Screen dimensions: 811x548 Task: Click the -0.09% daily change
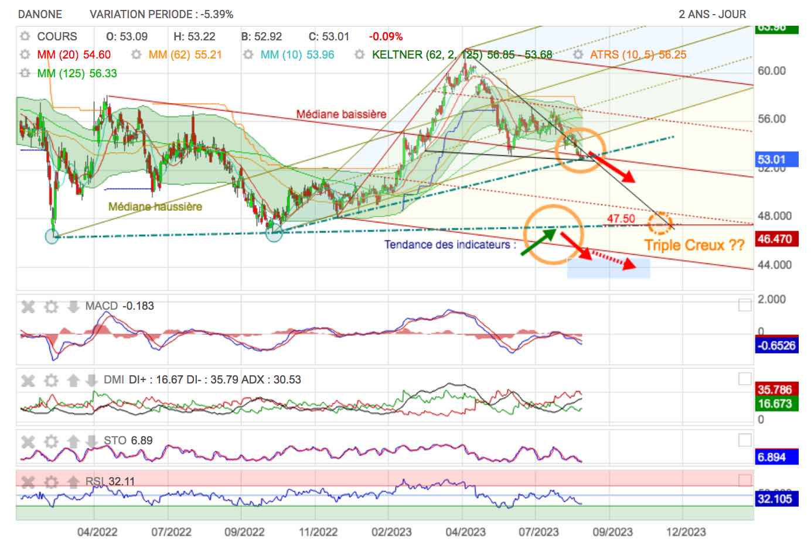coord(386,36)
